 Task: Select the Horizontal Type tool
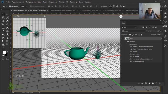click(7, 38)
